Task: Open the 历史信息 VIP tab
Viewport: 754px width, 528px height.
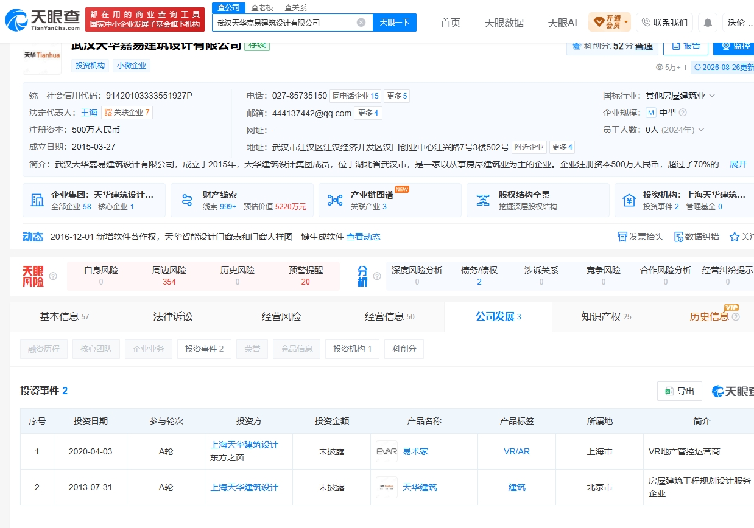Action: click(710, 316)
